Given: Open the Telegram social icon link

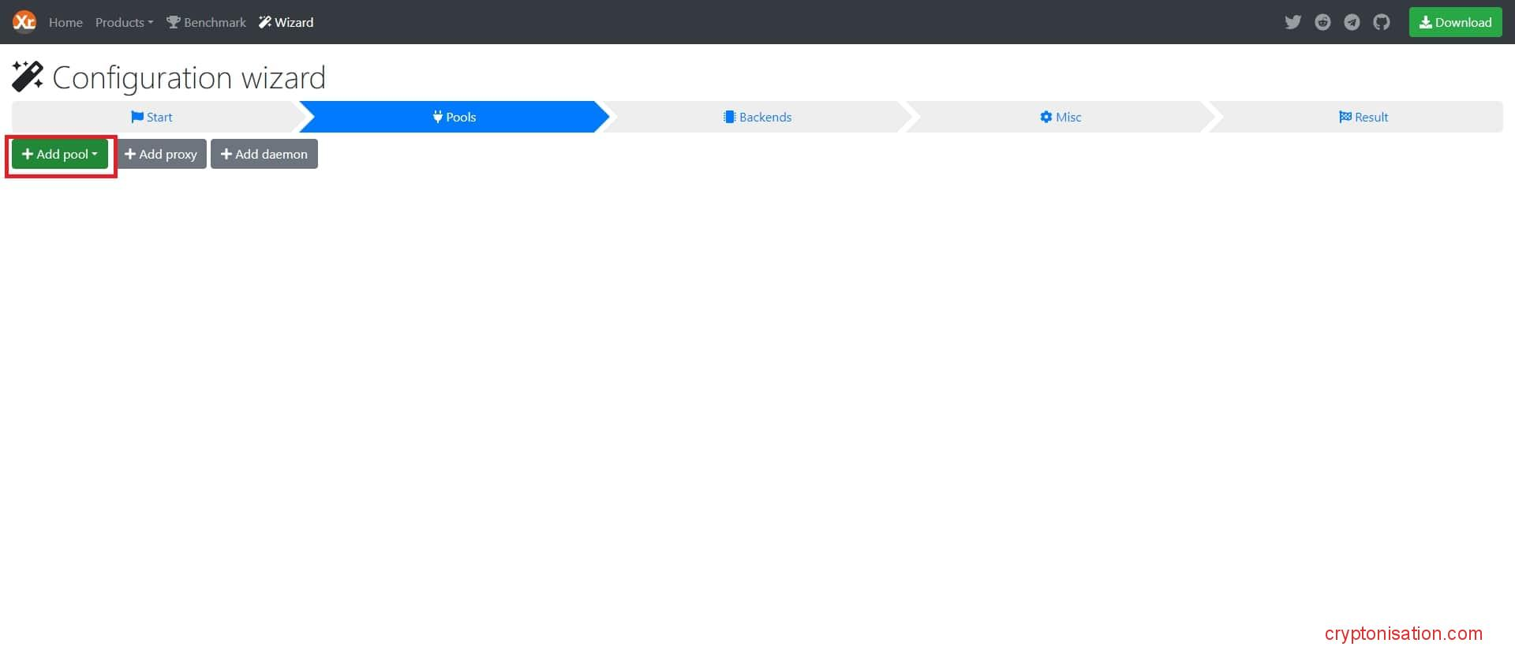Looking at the screenshot, I should [1352, 22].
